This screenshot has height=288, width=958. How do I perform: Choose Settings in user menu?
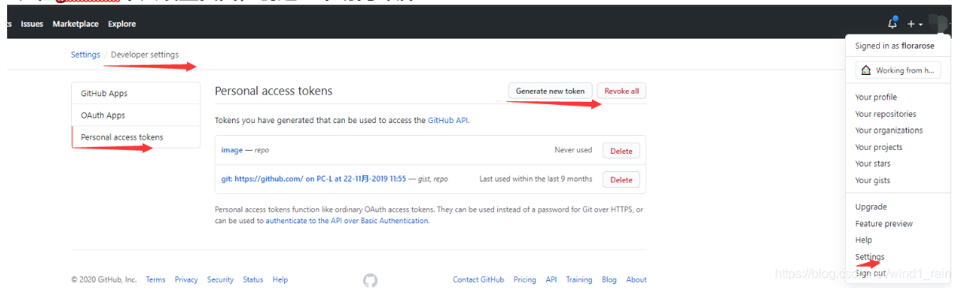click(870, 256)
